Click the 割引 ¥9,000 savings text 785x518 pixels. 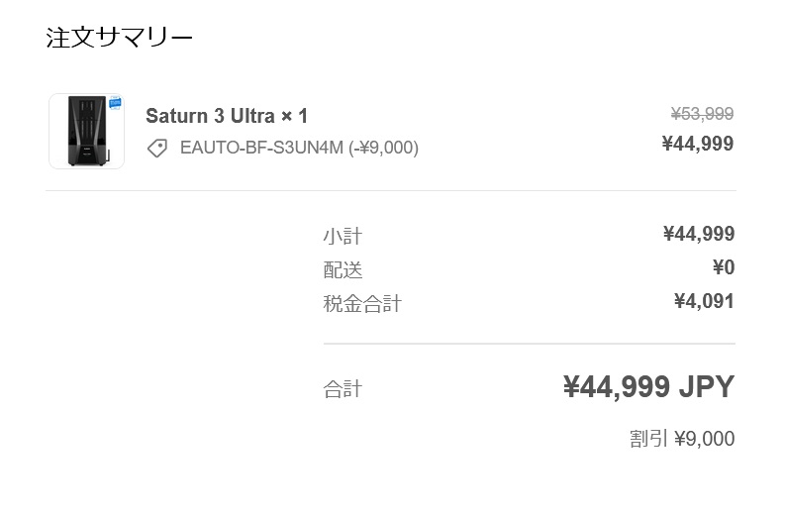pyautogui.click(x=682, y=439)
